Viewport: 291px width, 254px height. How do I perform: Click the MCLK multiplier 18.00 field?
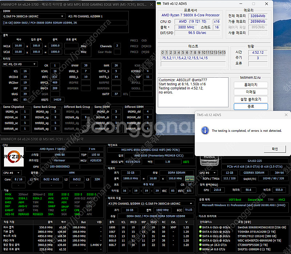(x=19, y=46)
